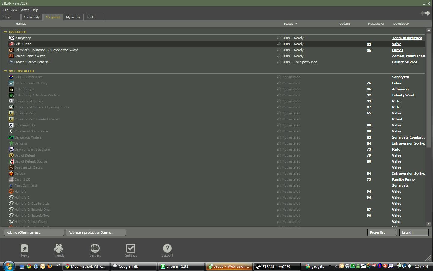Switch to the µTorrent 1.8.1 taskbar window
433x271 pixels.
(182, 266)
